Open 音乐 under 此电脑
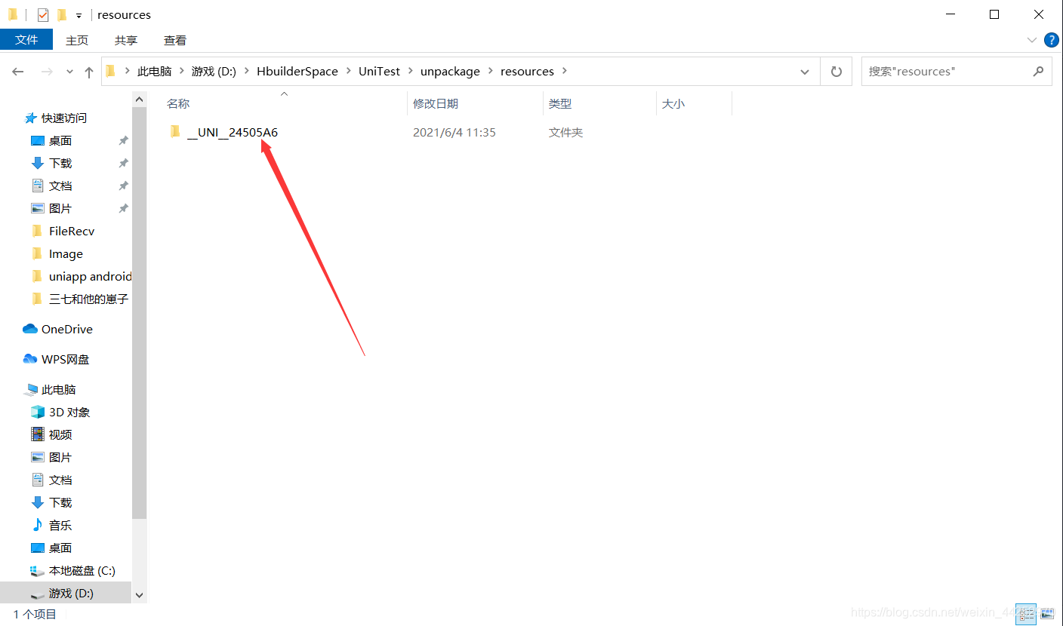The image size is (1063, 626). click(x=60, y=525)
